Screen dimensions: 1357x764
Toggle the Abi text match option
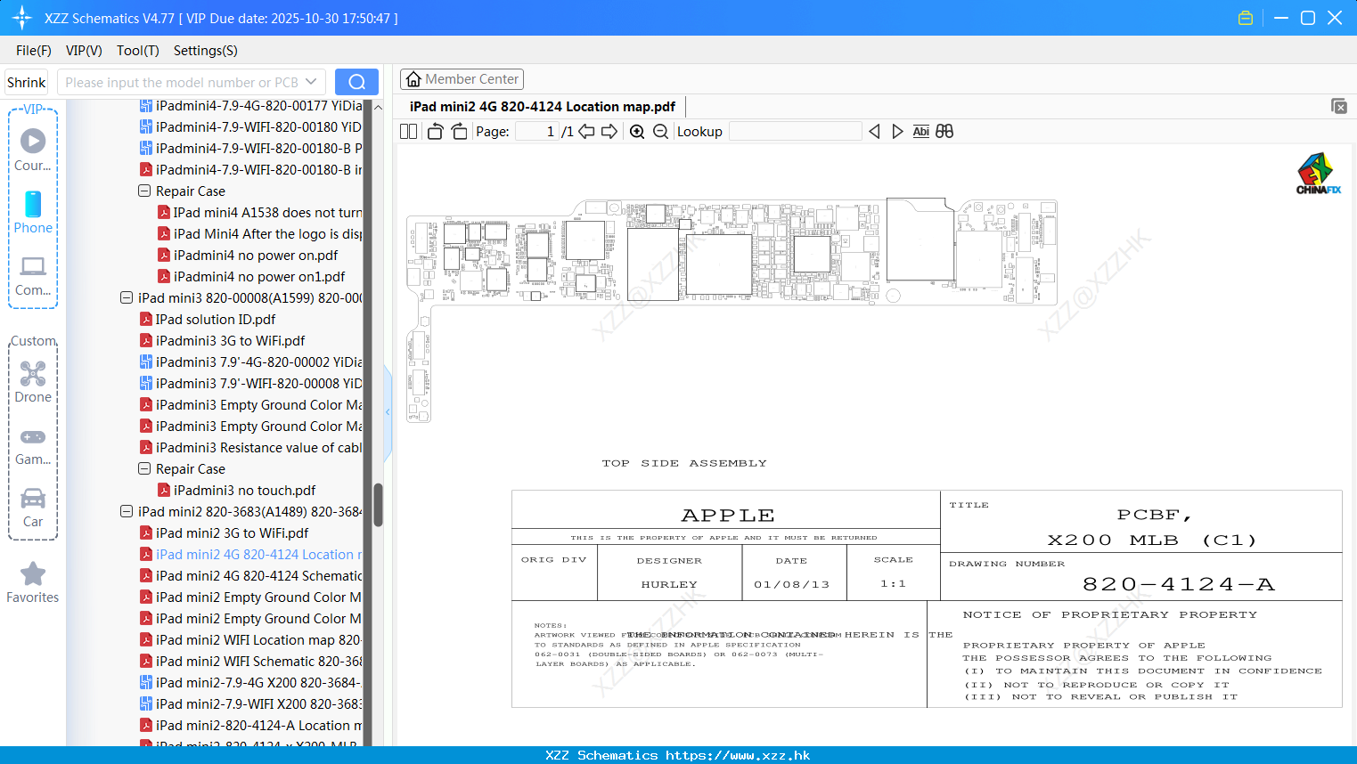tap(920, 132)
